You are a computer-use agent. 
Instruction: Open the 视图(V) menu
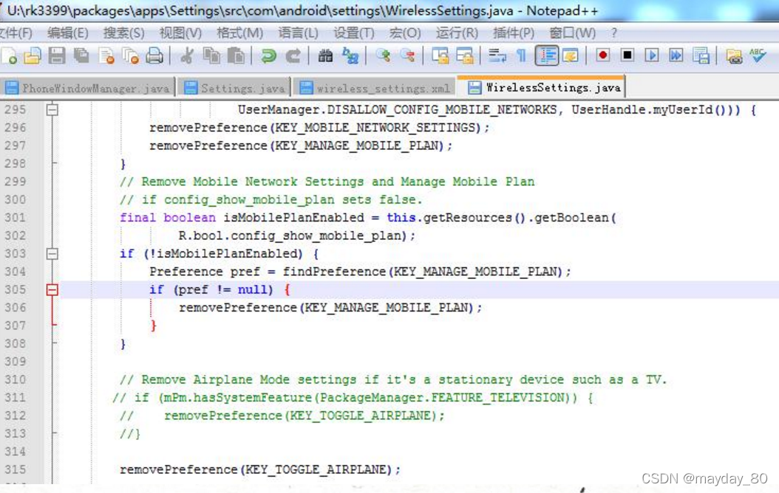180,33
